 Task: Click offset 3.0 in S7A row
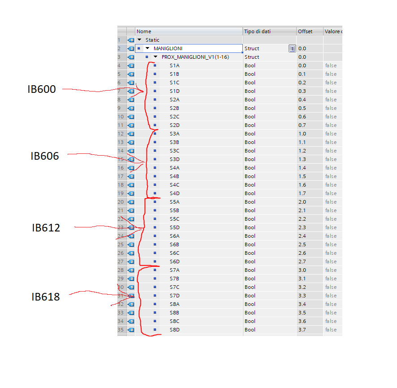pyautogui.click(x=302, y=270)
